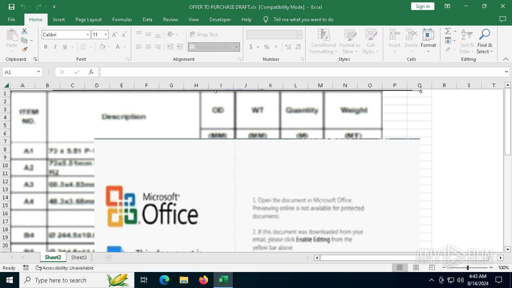
Task: Switch to the Sheet3 worksheet tab
Action: click(79, 258)
